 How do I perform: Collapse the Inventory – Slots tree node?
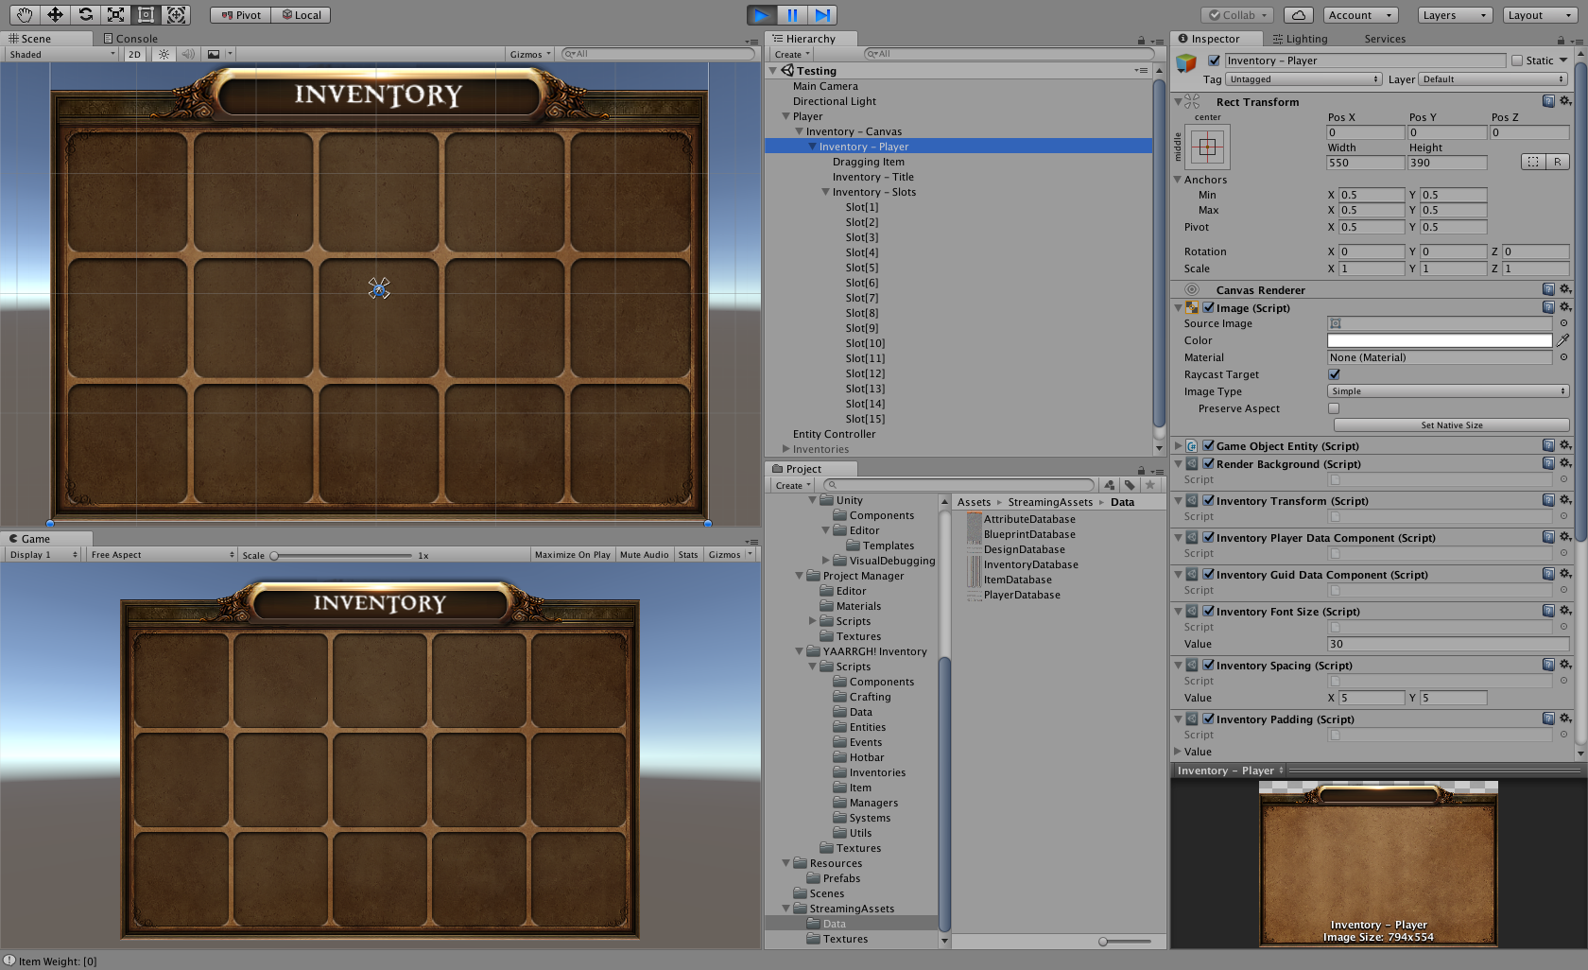pyautogui.click(x=825, y=192)
